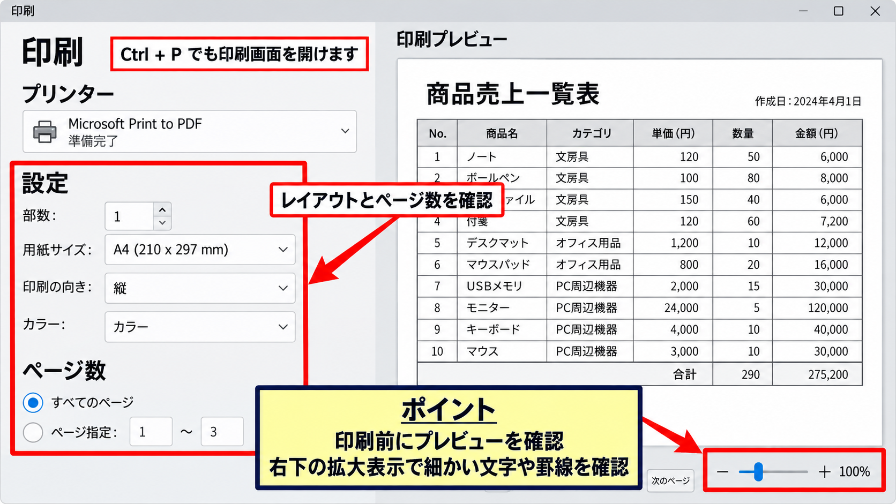The height and width of the screenshot is (504, 896).
Task: Open the カラー color mode dropdown
Action: pos(200,327)
